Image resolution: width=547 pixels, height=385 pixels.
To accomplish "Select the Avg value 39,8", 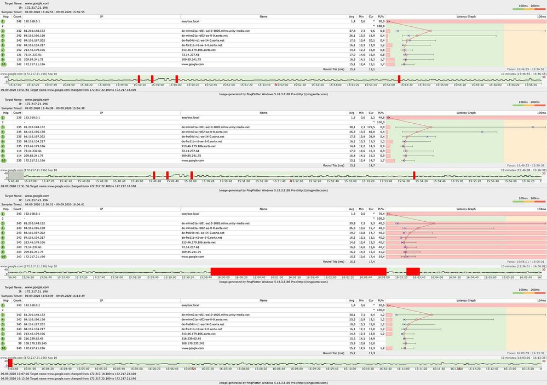I will coord(352,223).
